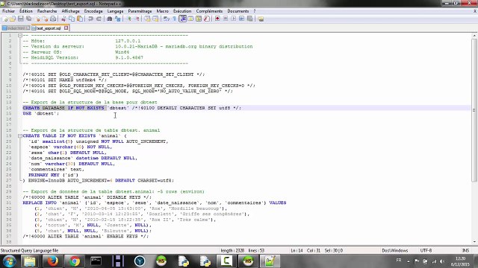Run macro multiple times icon
The width and height of the screenshot is (478, 268).
coord(241,19)
